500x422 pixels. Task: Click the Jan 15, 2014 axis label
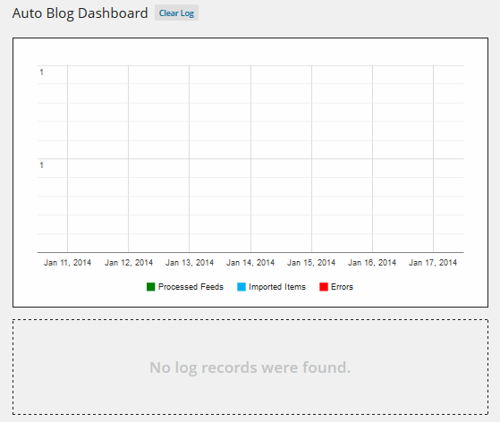[x=311, y=263]
